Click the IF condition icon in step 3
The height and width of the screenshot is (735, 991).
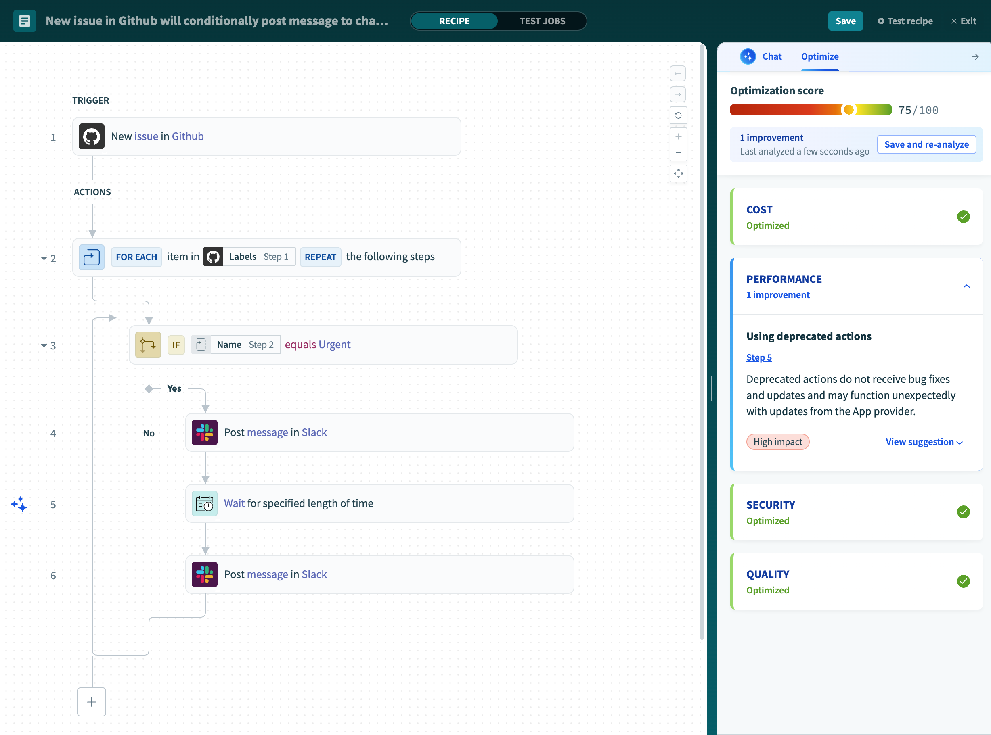pyautogui.click(x=147, y=345)
